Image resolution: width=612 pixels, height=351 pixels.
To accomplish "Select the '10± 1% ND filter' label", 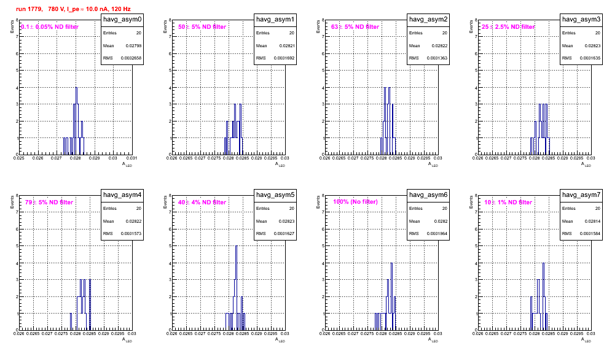I will pos(508,202).
